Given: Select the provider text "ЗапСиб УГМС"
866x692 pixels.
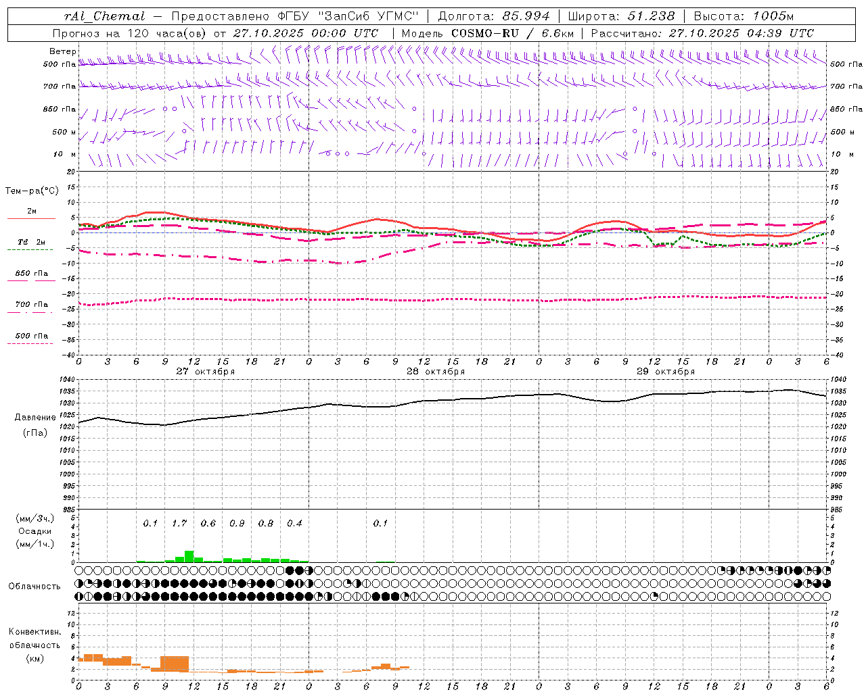Looking at the screenshot, I should [367, 16].
